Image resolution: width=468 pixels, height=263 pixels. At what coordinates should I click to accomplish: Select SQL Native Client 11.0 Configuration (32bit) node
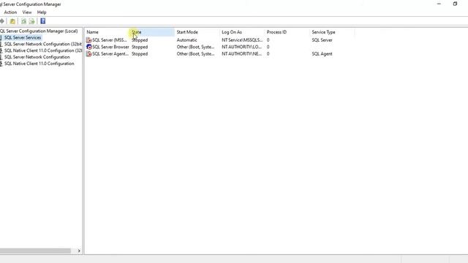(42, 50)
